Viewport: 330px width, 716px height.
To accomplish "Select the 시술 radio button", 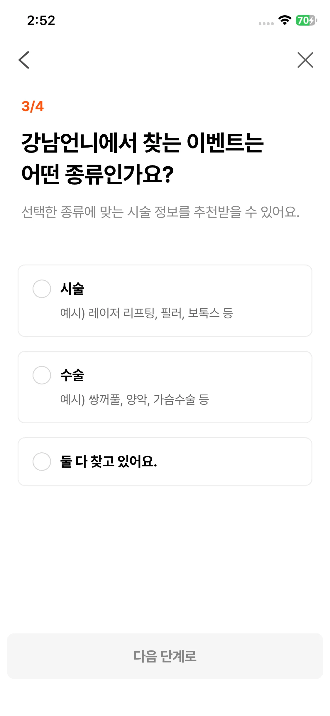I will (x=42, y=289).
